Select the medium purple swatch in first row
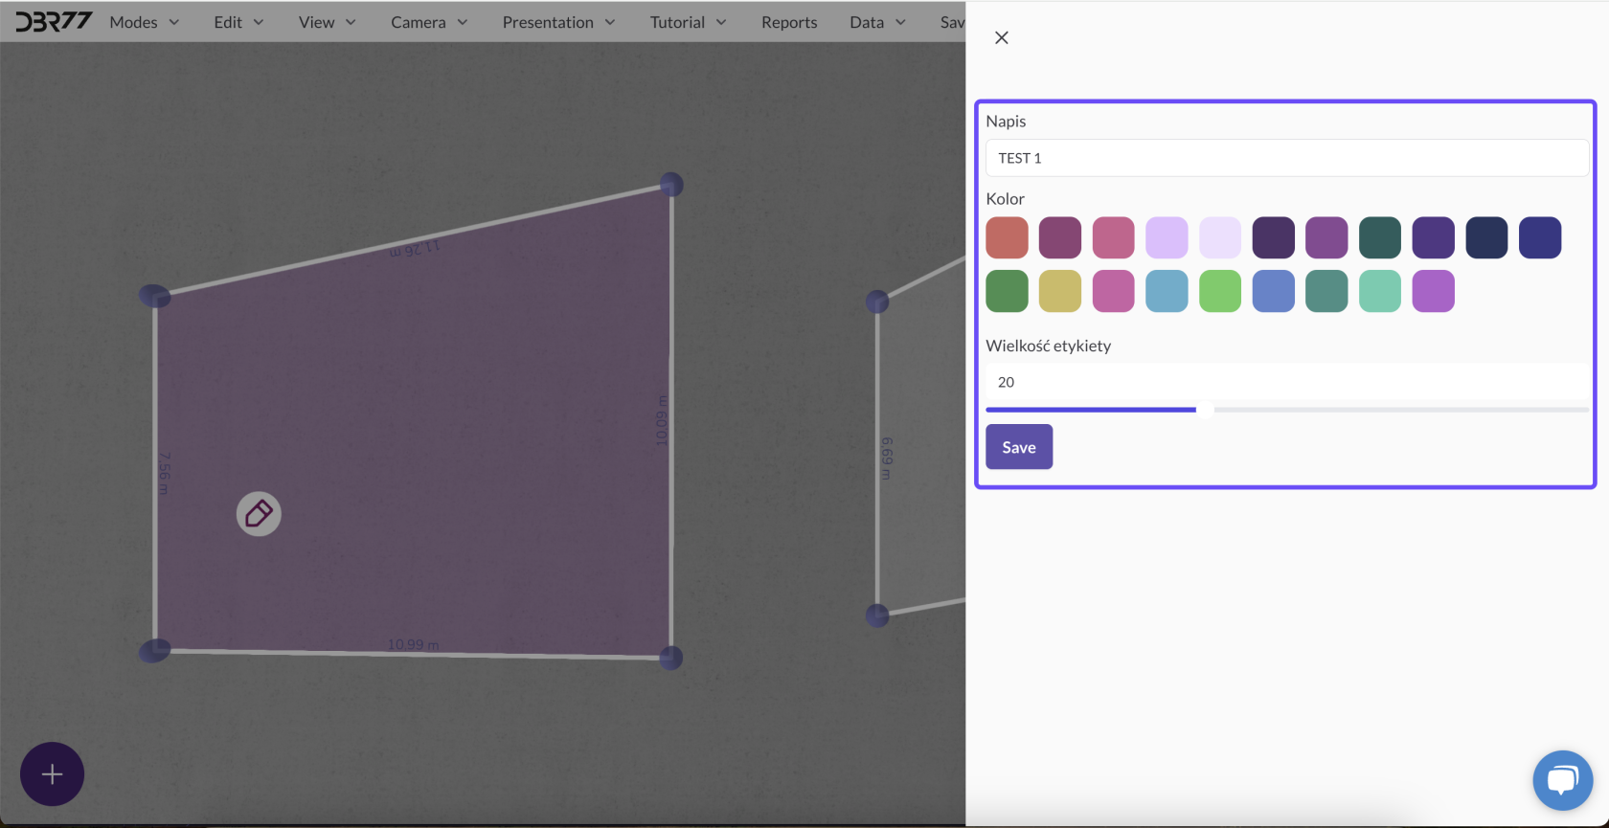1609x828 pixels. click(1326, 237)
